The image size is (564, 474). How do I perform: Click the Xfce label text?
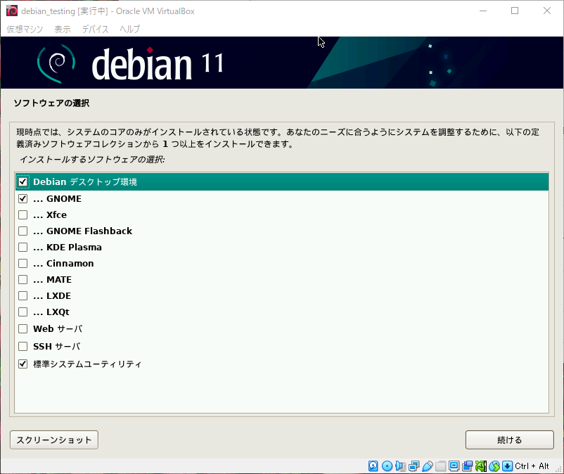click(x=56, y=214)
